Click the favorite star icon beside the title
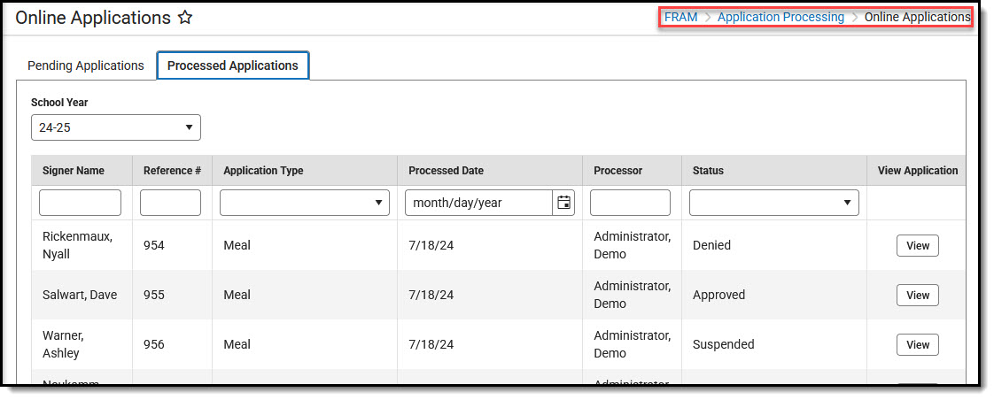Viewport: 994px width, 400px height. (x=185, y=18)
